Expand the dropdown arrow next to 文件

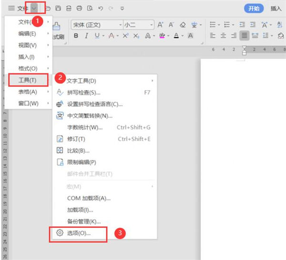(34, 9)
